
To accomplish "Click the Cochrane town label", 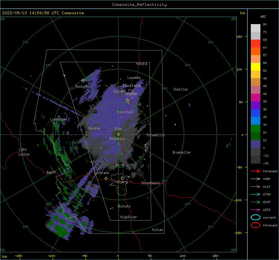I will pyautogui.click(x=101, y=173).
